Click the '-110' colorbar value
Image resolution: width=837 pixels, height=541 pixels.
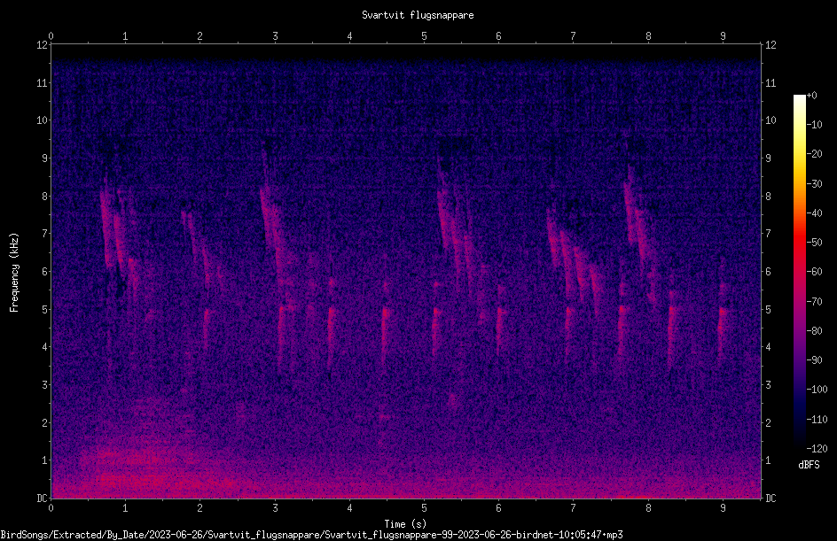click(817, 420)
